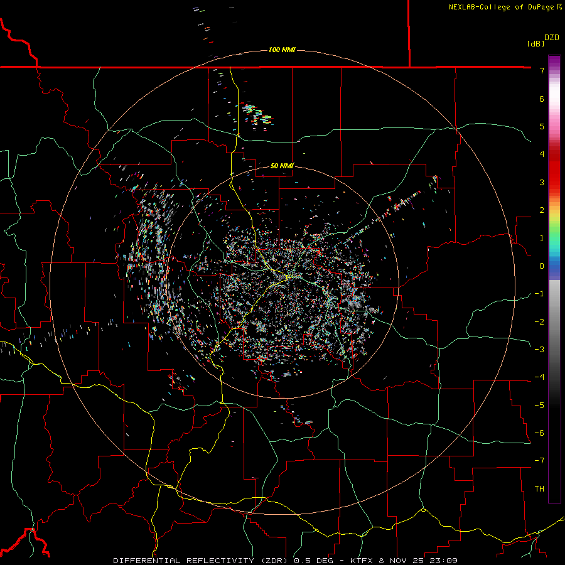The height and width of the screenshot is (565, 565).
Task: Select the -3 value on the scale
Action: 539,349
